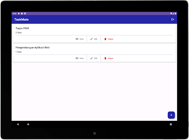This screenshot has height=140, width=189.
Task: Tap the Android home circle button
Action: tap(28, 124)
